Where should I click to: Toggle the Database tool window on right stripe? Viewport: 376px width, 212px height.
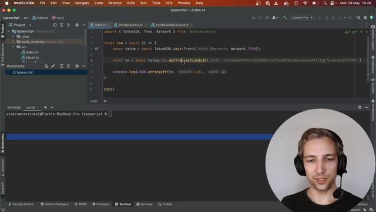(x=373, y=64)
